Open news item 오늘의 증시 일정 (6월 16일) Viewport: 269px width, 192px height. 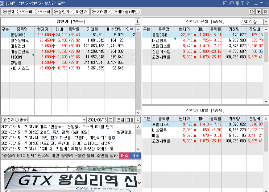click(x=64, y=132)
